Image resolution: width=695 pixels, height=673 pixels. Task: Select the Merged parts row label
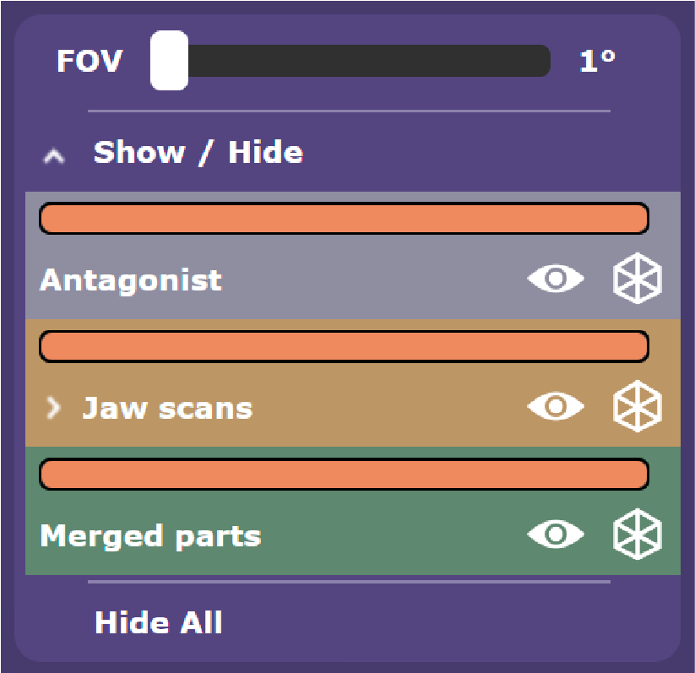[150, 536]
